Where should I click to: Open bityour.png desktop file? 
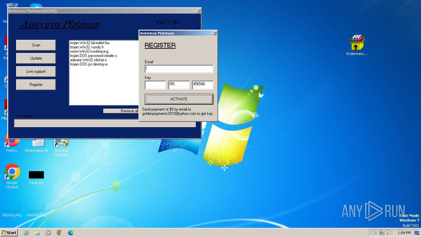point(12,210)
